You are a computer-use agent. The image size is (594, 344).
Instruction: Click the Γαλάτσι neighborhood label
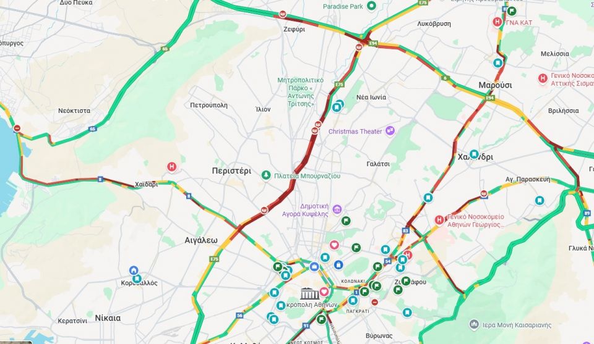pyautogui.click(x=378, y=164)
